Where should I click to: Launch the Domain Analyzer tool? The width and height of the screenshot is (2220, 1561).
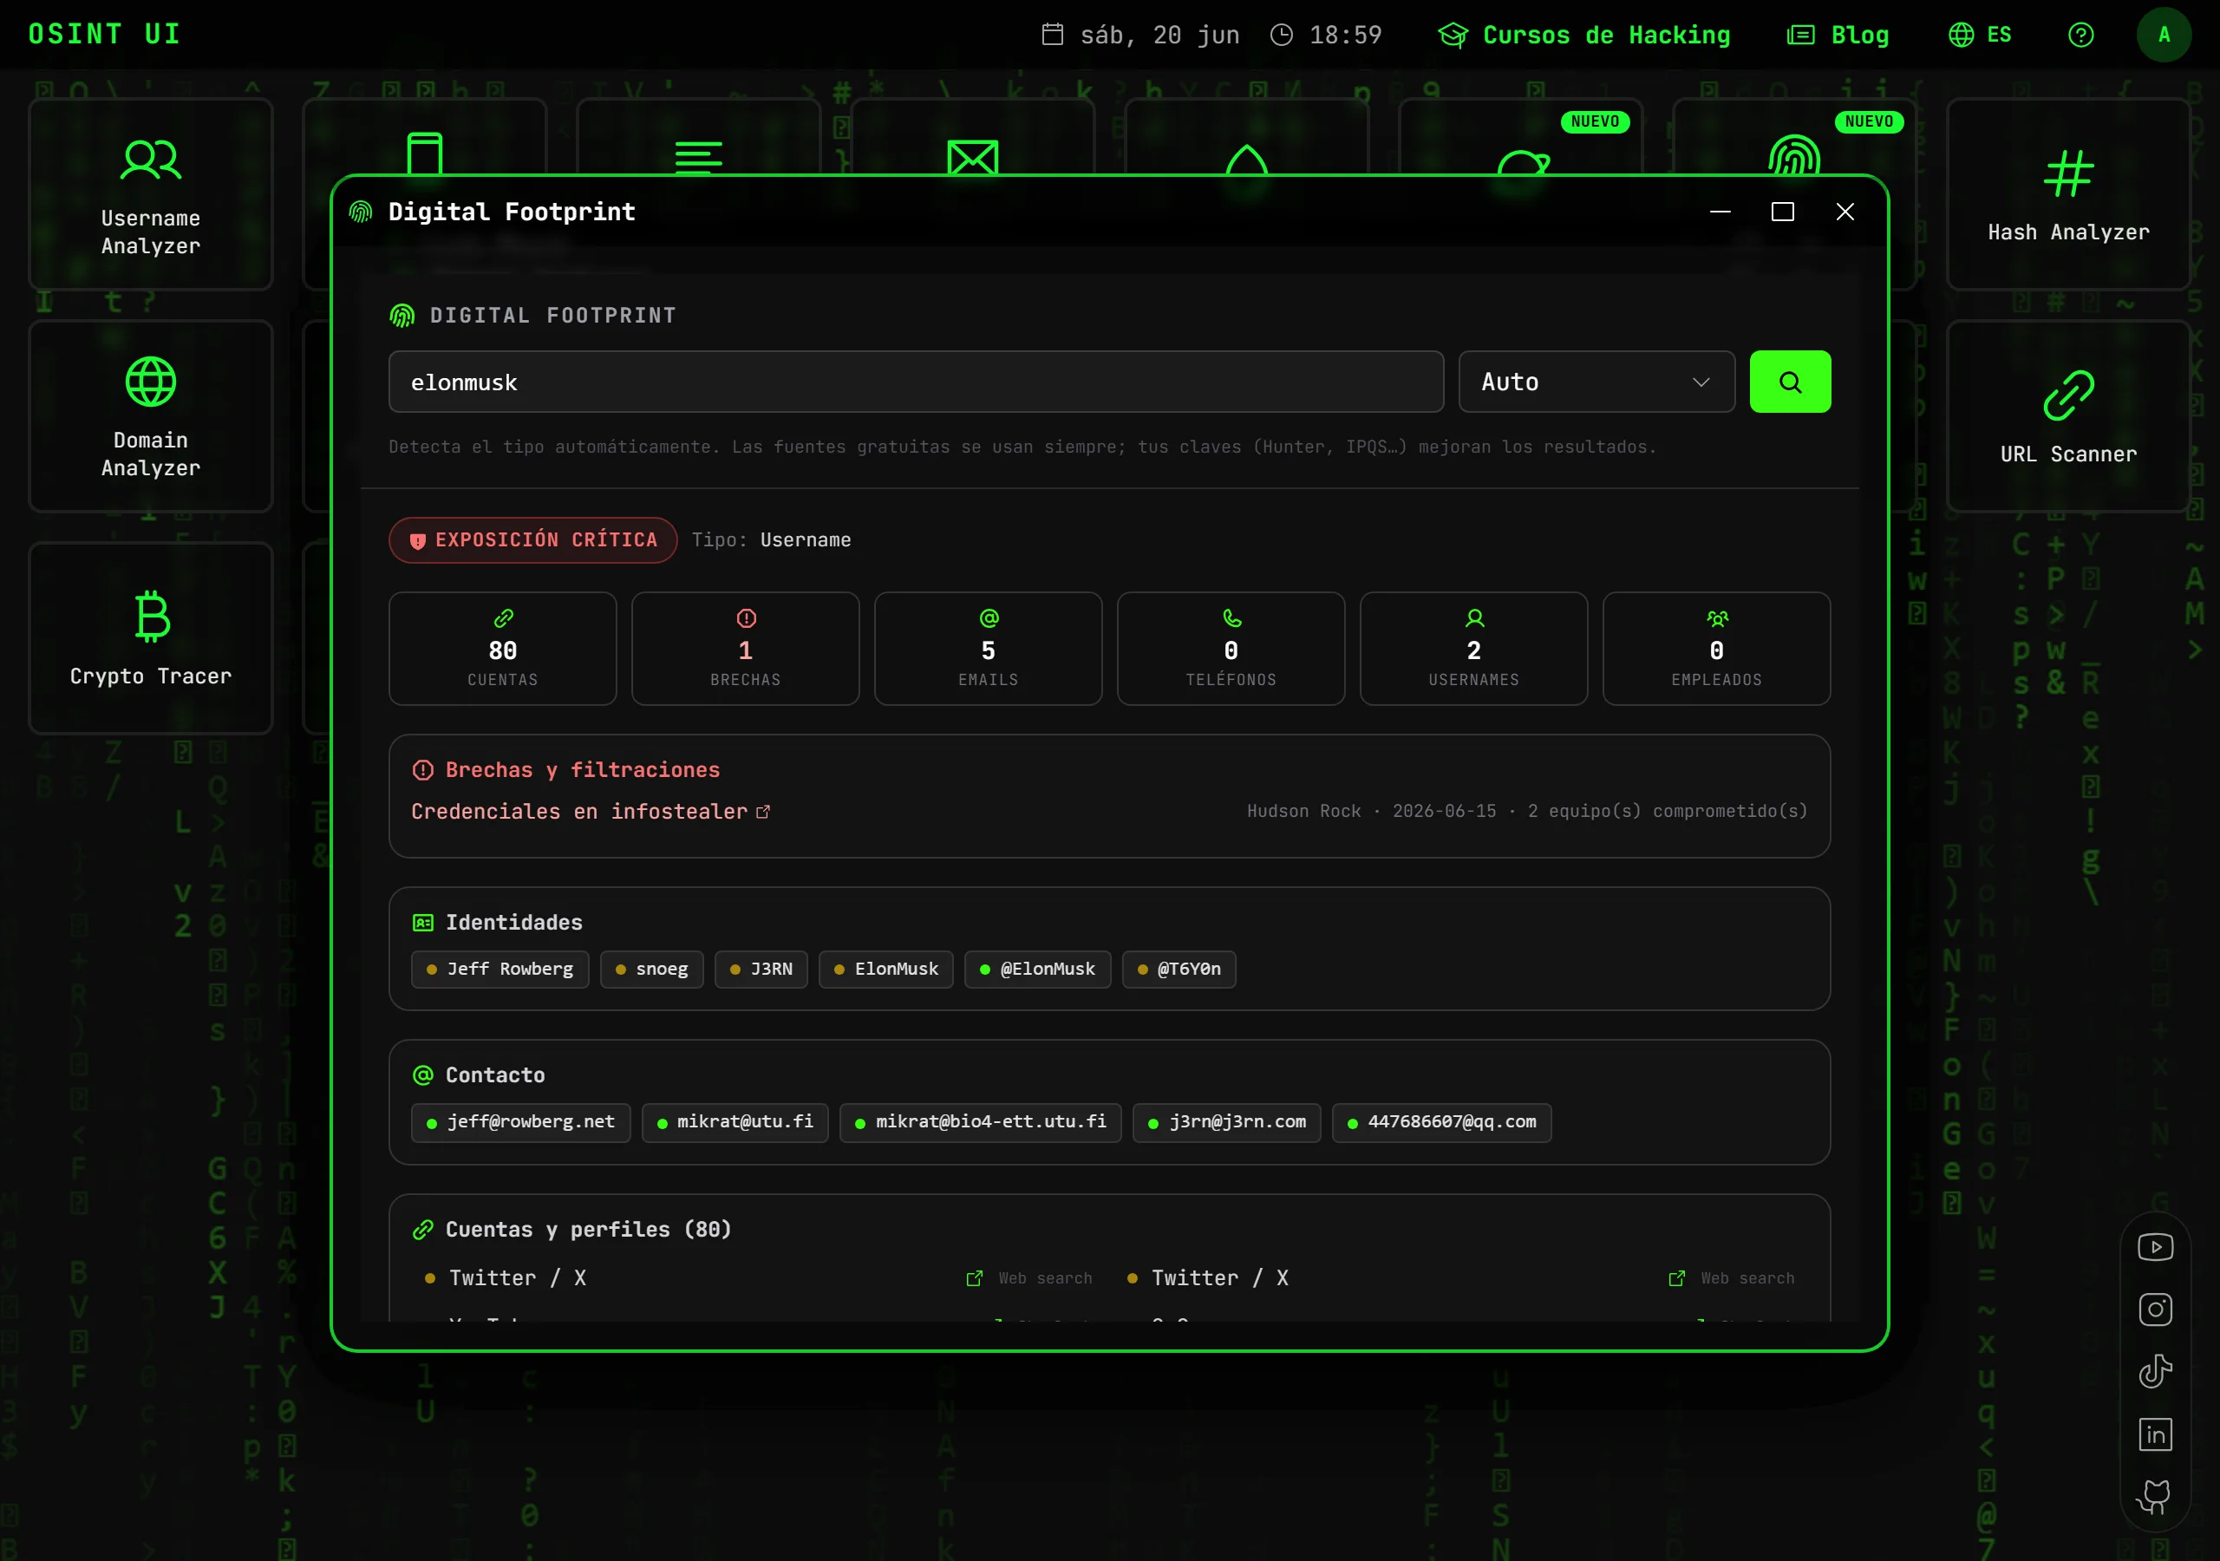coord(151,416)
